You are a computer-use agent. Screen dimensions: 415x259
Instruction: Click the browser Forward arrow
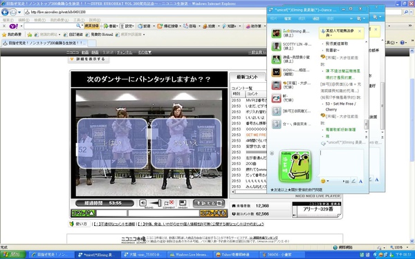click(12, 12)
